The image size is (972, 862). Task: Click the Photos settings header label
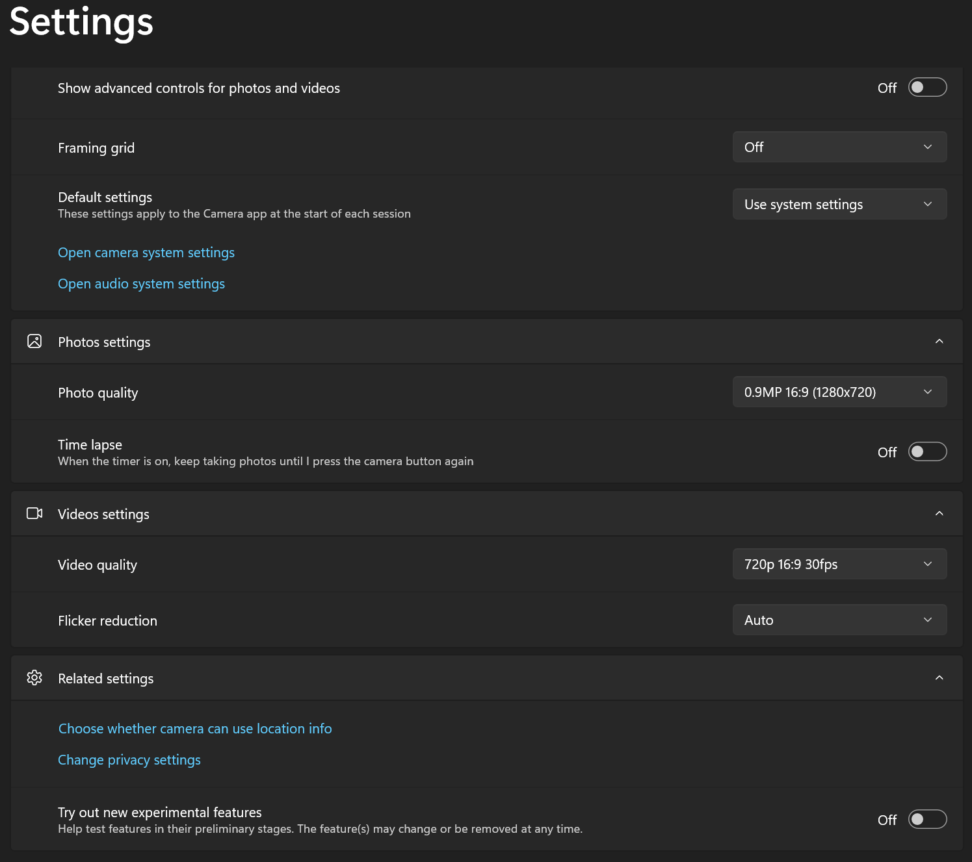104,342
